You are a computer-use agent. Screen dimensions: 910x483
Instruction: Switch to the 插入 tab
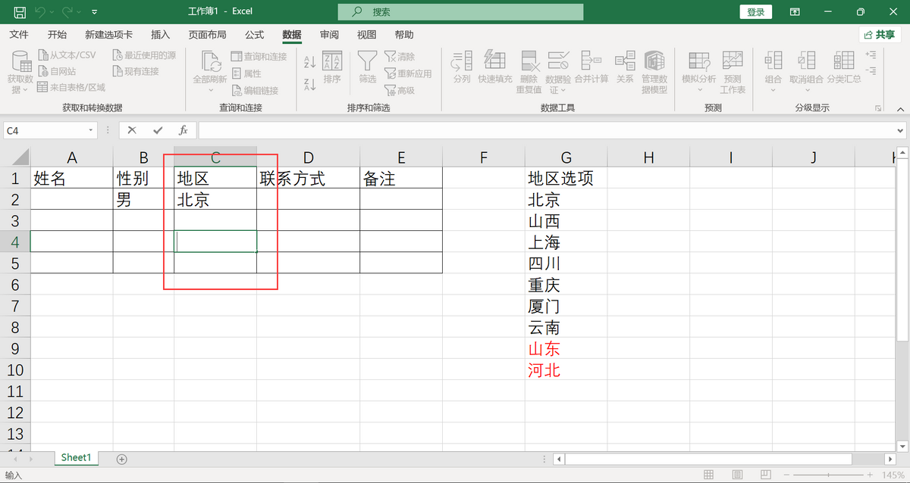coord(161,35)
